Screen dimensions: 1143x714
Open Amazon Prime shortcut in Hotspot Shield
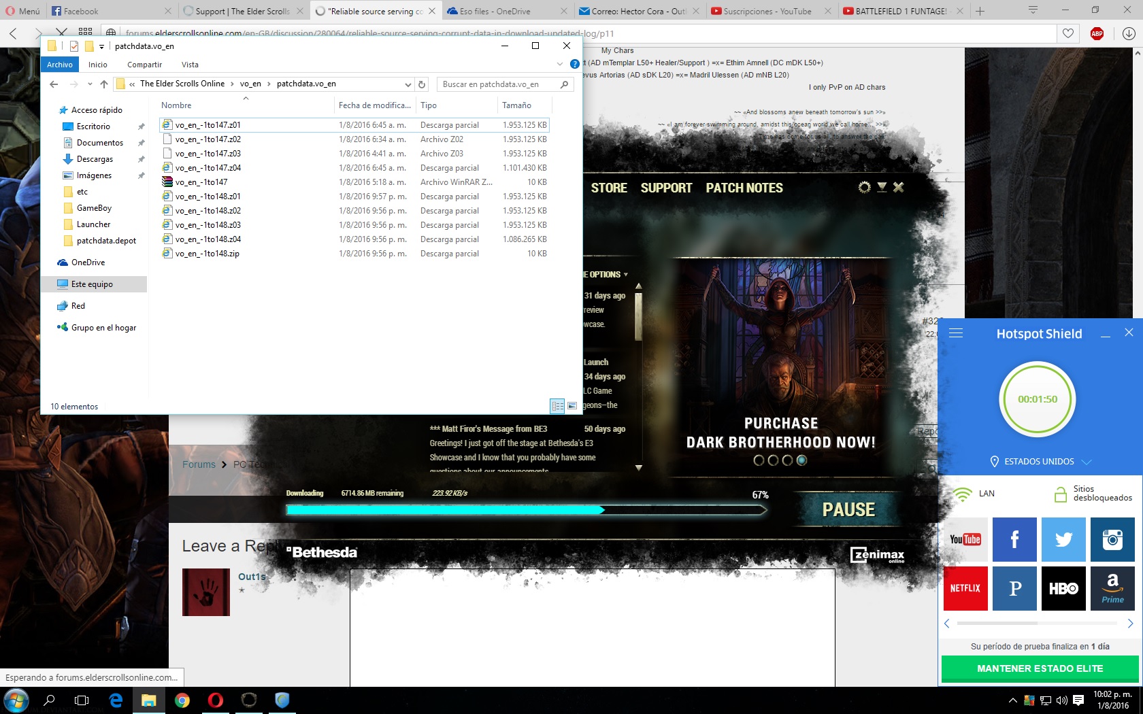click(x=1112, y=588)
